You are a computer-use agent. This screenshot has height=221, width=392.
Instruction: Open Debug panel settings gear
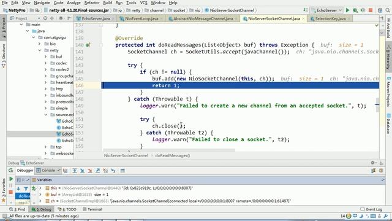click(x=373, y=163)
